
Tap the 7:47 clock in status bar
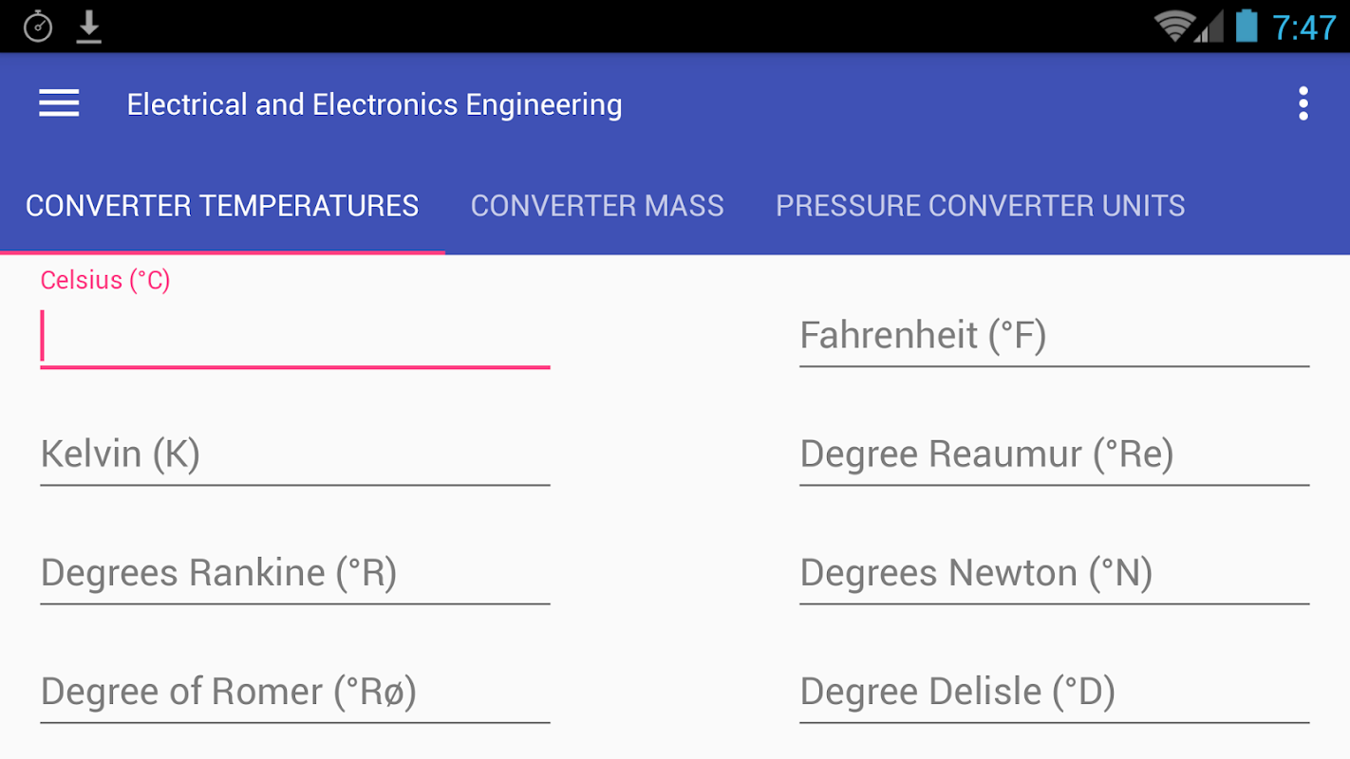1303,27
